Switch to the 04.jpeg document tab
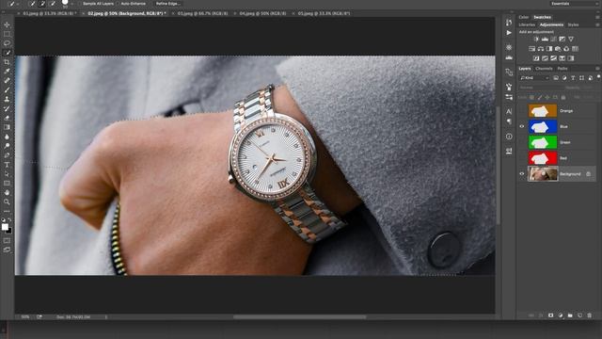This screenshot has width=602, height=339. pos(262,13)
